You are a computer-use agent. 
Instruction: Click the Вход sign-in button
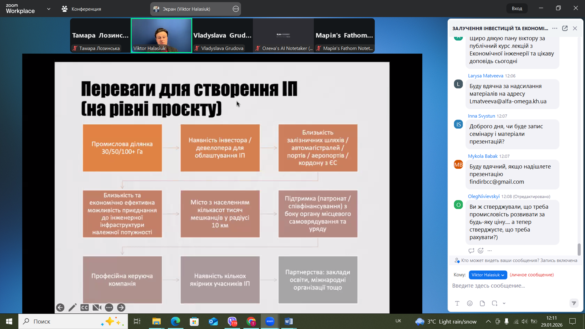(517, 8)
